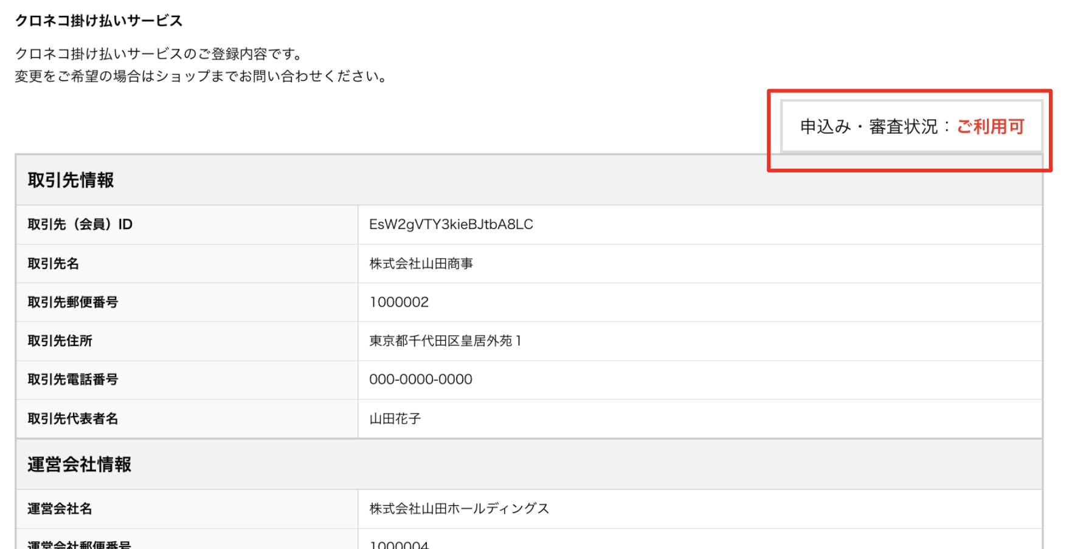Click the 運営会社情報 section header
The image size is (1069, 549).
pyautogui.click(x=79, y=465)
